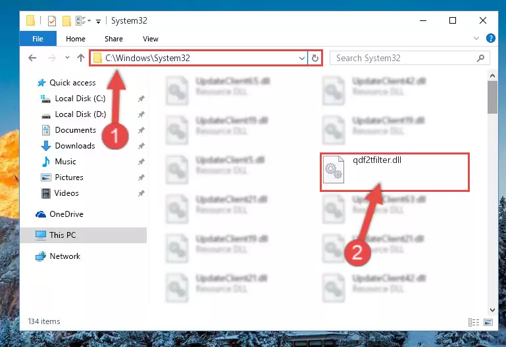Maximize the System32 window

453,20
